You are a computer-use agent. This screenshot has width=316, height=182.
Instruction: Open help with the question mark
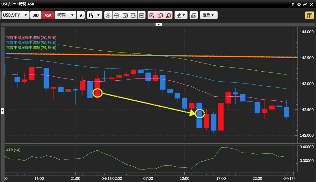pyautogui.click(x=293, y=4)
